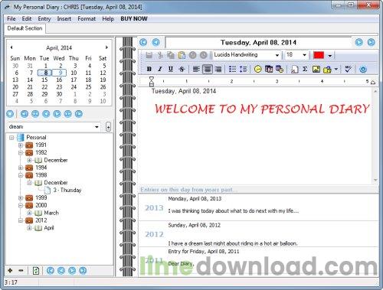Screen dimensions: 383x290
Task: Expand the 1994 year folder
Action: pos(21,168)
